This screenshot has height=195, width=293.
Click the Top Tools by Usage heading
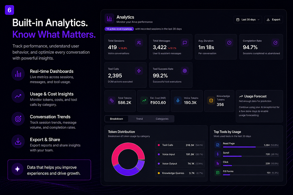click(x=228, y=132)
